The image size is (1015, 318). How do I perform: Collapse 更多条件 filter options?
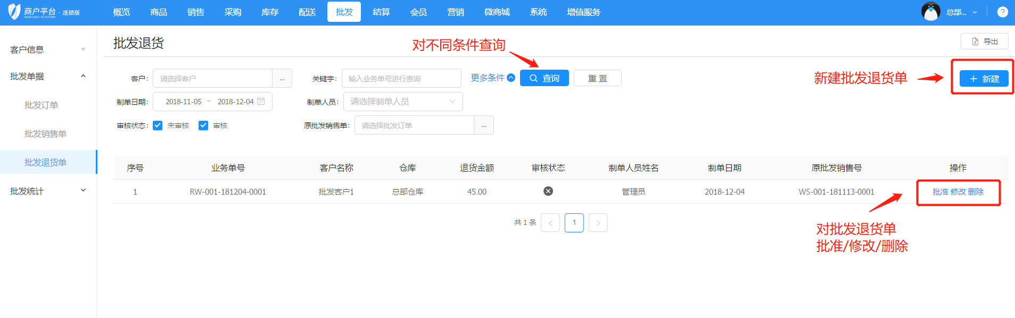[x=492, y=78]
